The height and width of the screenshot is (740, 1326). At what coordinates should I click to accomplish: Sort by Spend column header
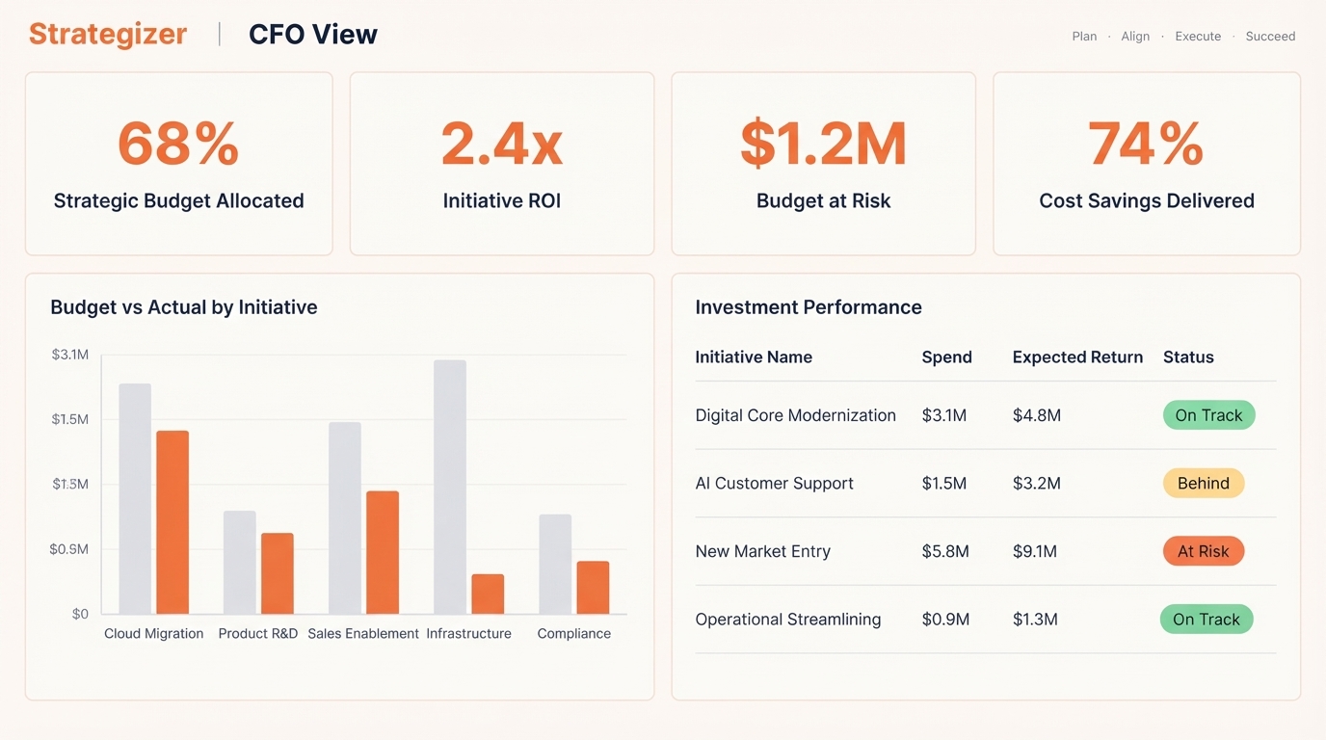click(947, 357)
